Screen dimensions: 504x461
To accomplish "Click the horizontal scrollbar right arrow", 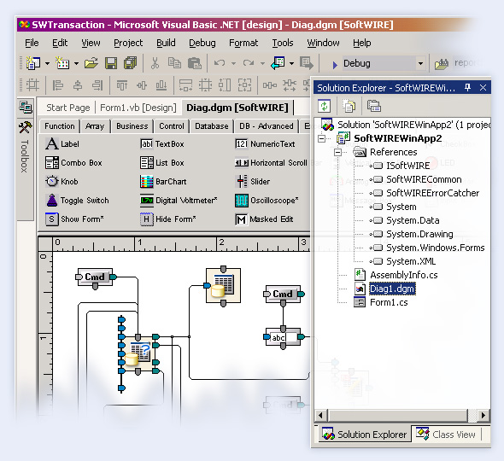I will click(x=483, y=416).
